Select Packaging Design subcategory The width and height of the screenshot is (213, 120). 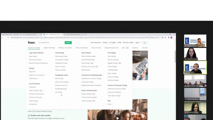pos(61,89)
